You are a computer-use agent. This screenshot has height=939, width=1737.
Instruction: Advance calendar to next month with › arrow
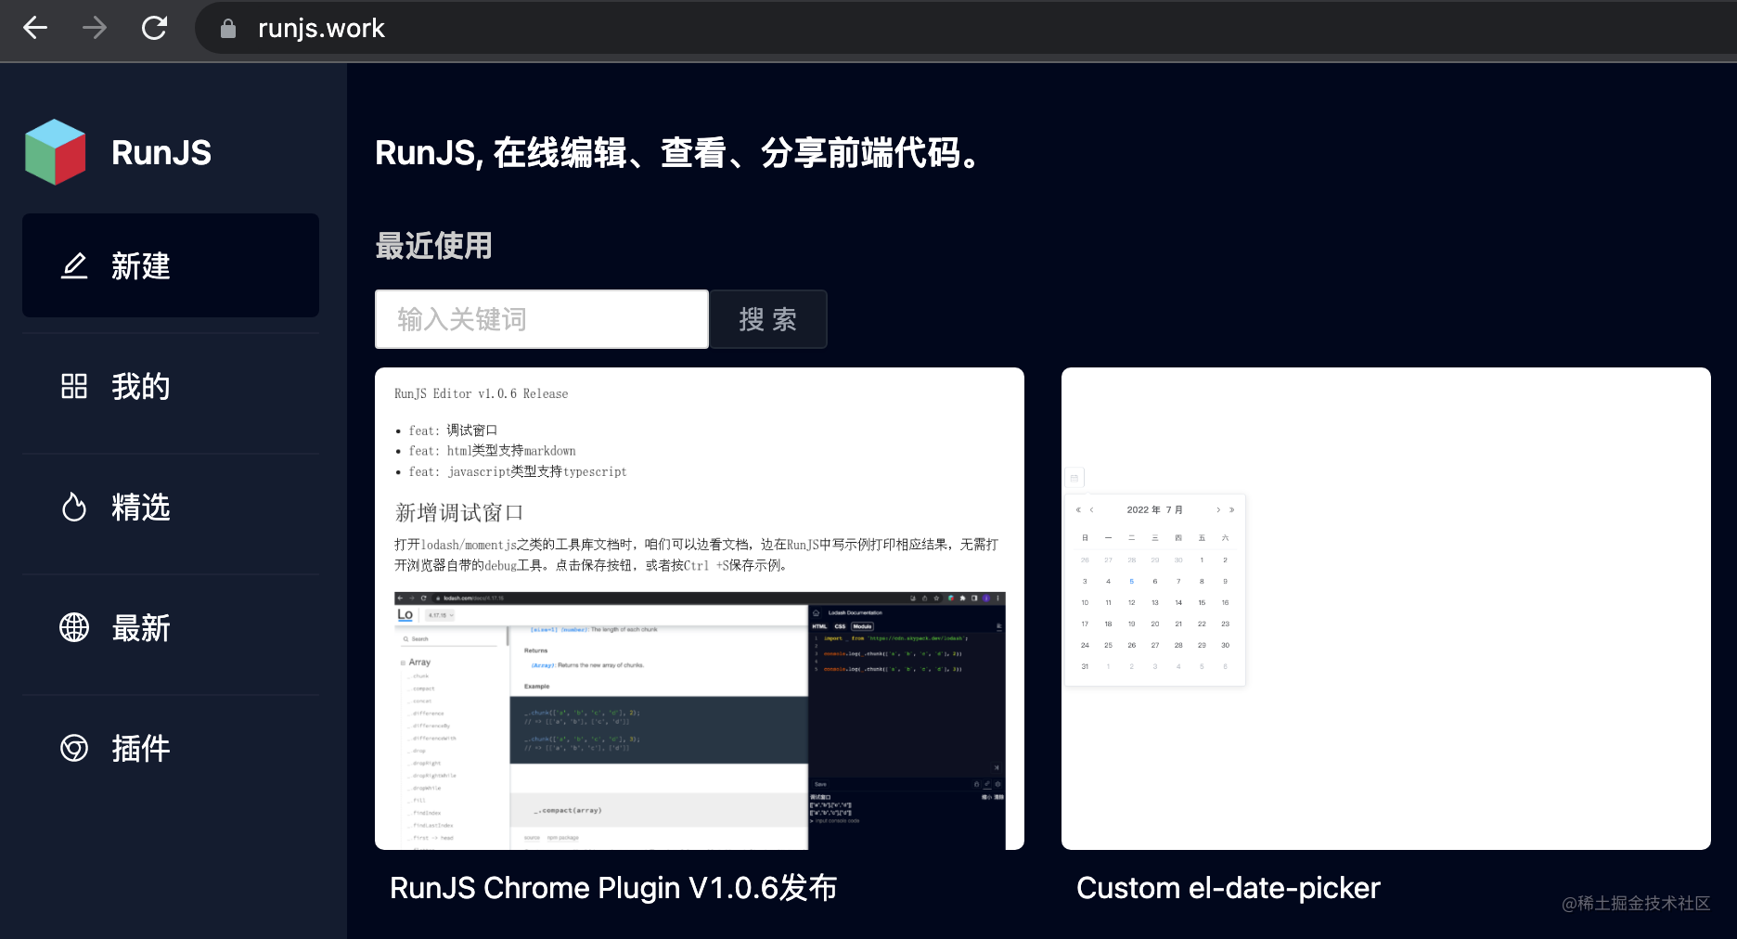(x=1217, y=509)
